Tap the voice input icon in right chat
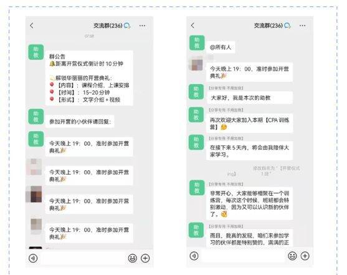Screen dimensions: 347x275 click(x=194, y=256)
